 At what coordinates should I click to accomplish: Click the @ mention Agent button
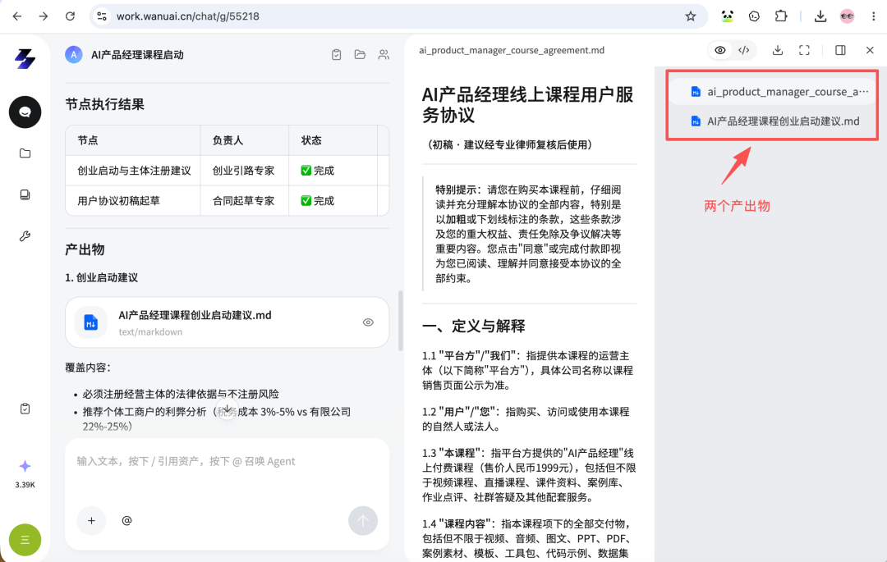[126, 521]
